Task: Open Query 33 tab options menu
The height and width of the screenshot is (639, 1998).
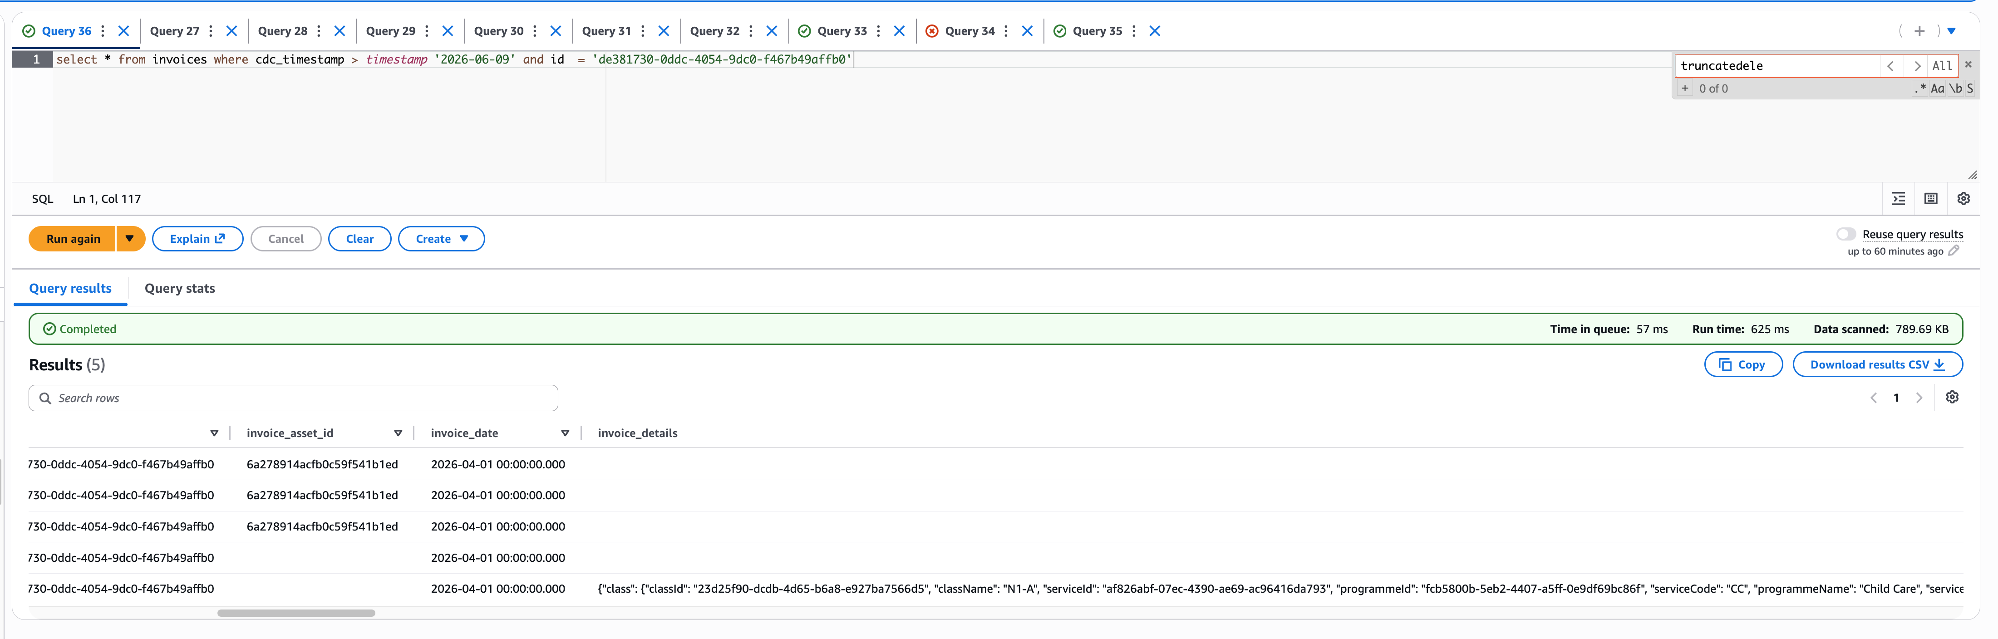Action: point(878,31)
